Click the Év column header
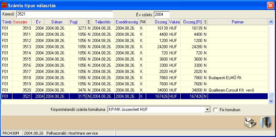 click(38, 22)
